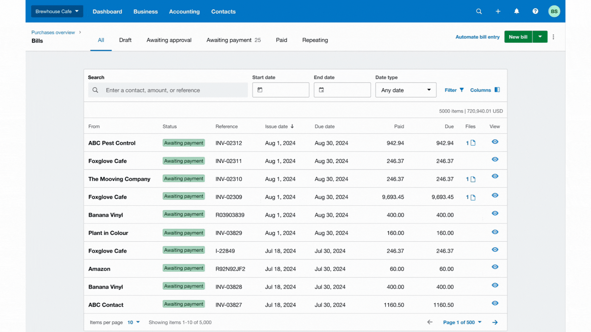This screenshot has height=332, width=591.
Task: Expand the New bill arrow dropdown
Action: coord(540,37)
